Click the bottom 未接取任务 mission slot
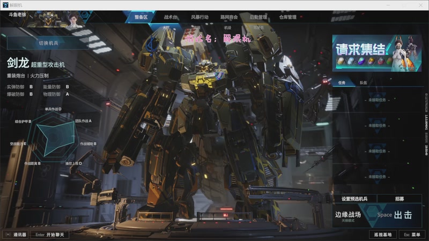The image size is (429, 241). [x=377, y=177]
